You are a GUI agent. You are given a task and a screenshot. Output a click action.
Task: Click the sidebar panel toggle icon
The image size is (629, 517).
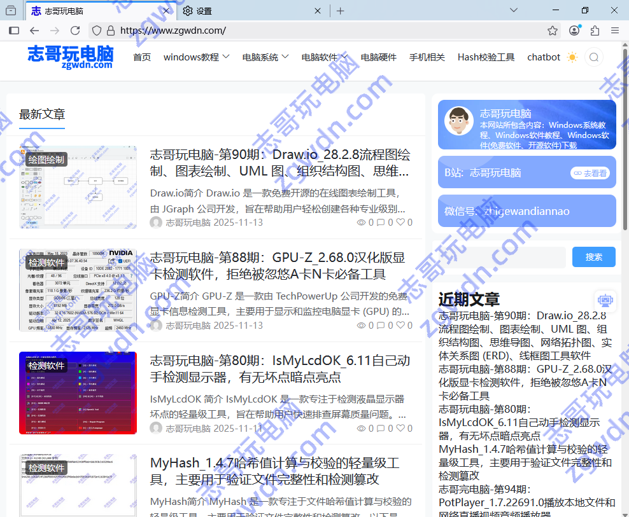(x=14, y=31)
